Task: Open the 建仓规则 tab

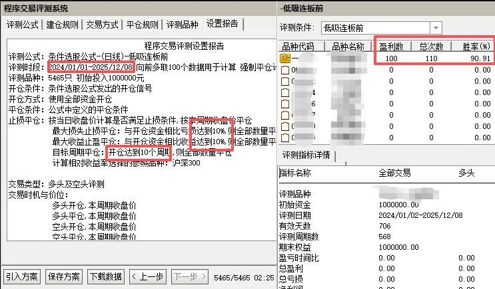Action: click(62, 25)
